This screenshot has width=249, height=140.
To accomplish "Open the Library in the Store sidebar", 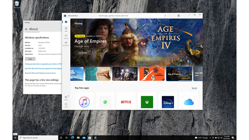I will [66, 98].
